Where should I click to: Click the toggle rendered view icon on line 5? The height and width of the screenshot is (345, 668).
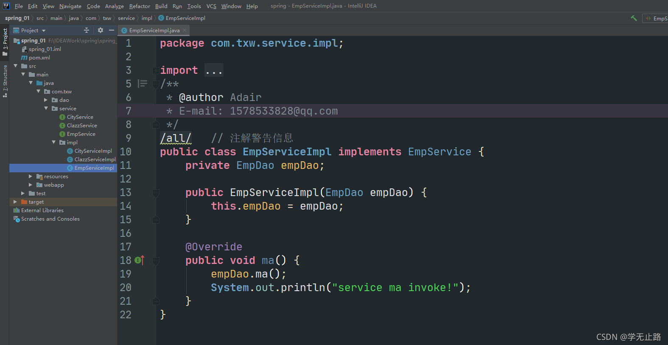click(143, 84)
